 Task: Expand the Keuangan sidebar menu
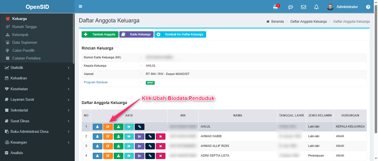(37, 142)
